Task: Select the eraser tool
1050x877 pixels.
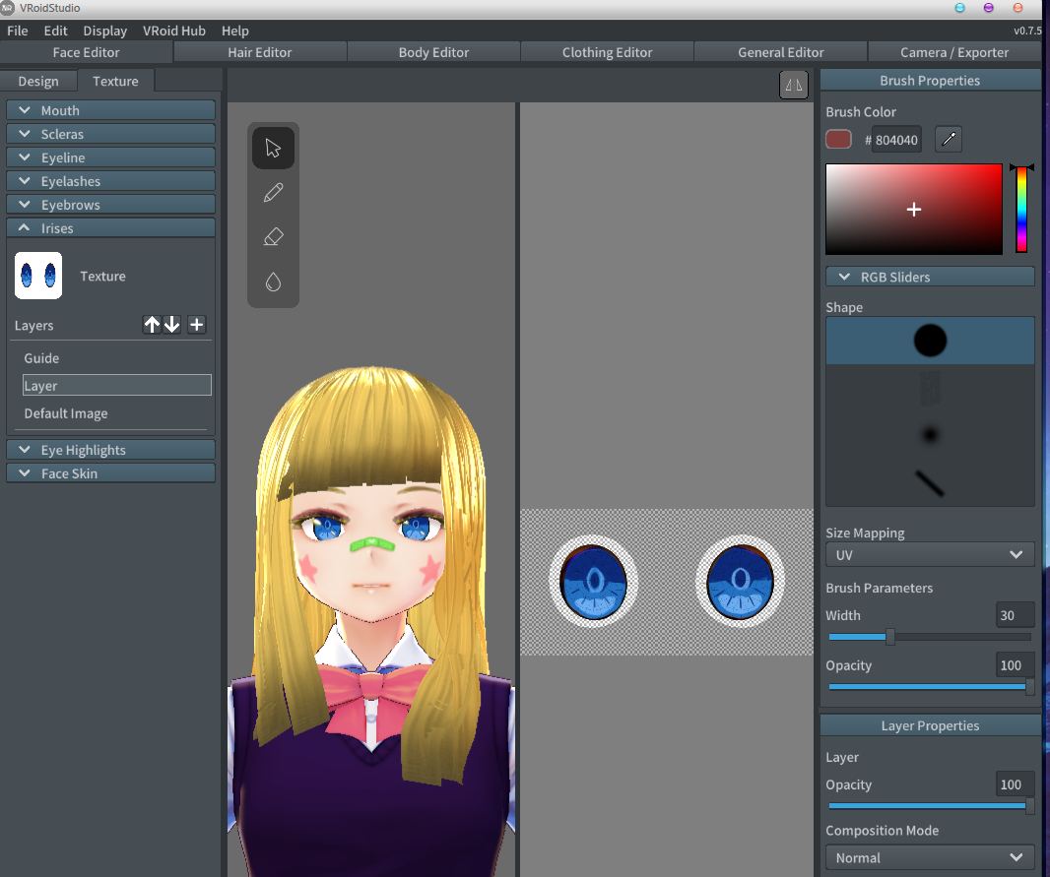Action: point(273,237)
